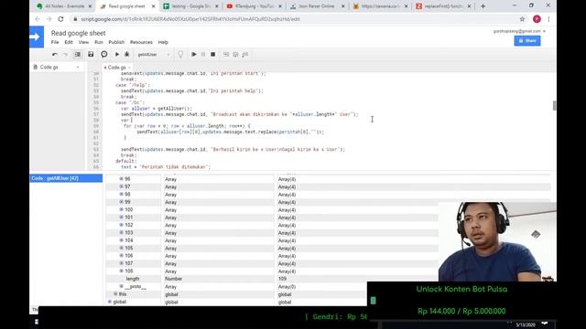Expand array element 103 in debugger
This screenshot has height=329, width=586.
tap(121, 232)
